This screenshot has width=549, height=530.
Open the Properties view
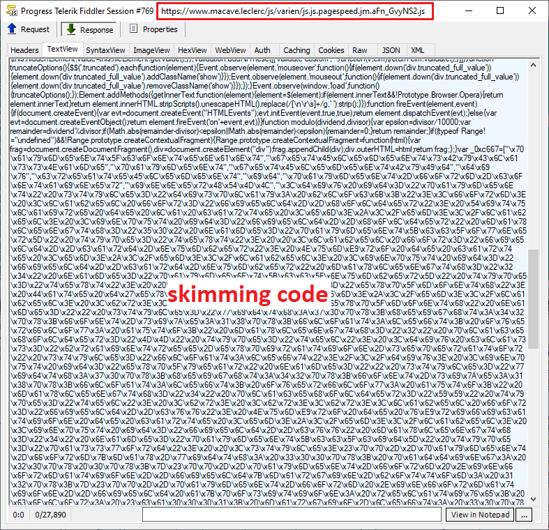(153, 29)
